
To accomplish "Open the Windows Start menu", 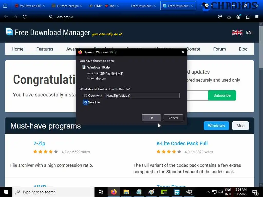I will coord(6,192).
